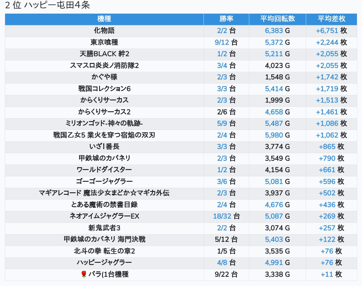Select ネオアイムジャグラーEX machine name

pos(104,216)
